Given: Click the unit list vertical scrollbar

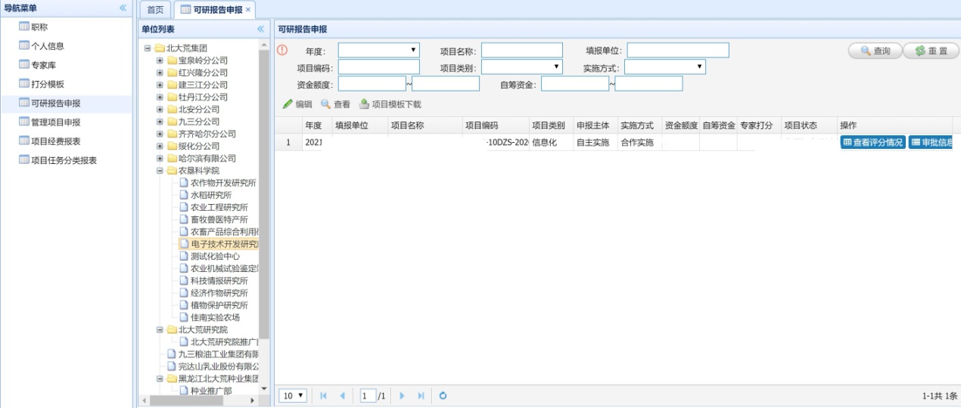Looking at the screenshot, I should click(x=264, y=195).
